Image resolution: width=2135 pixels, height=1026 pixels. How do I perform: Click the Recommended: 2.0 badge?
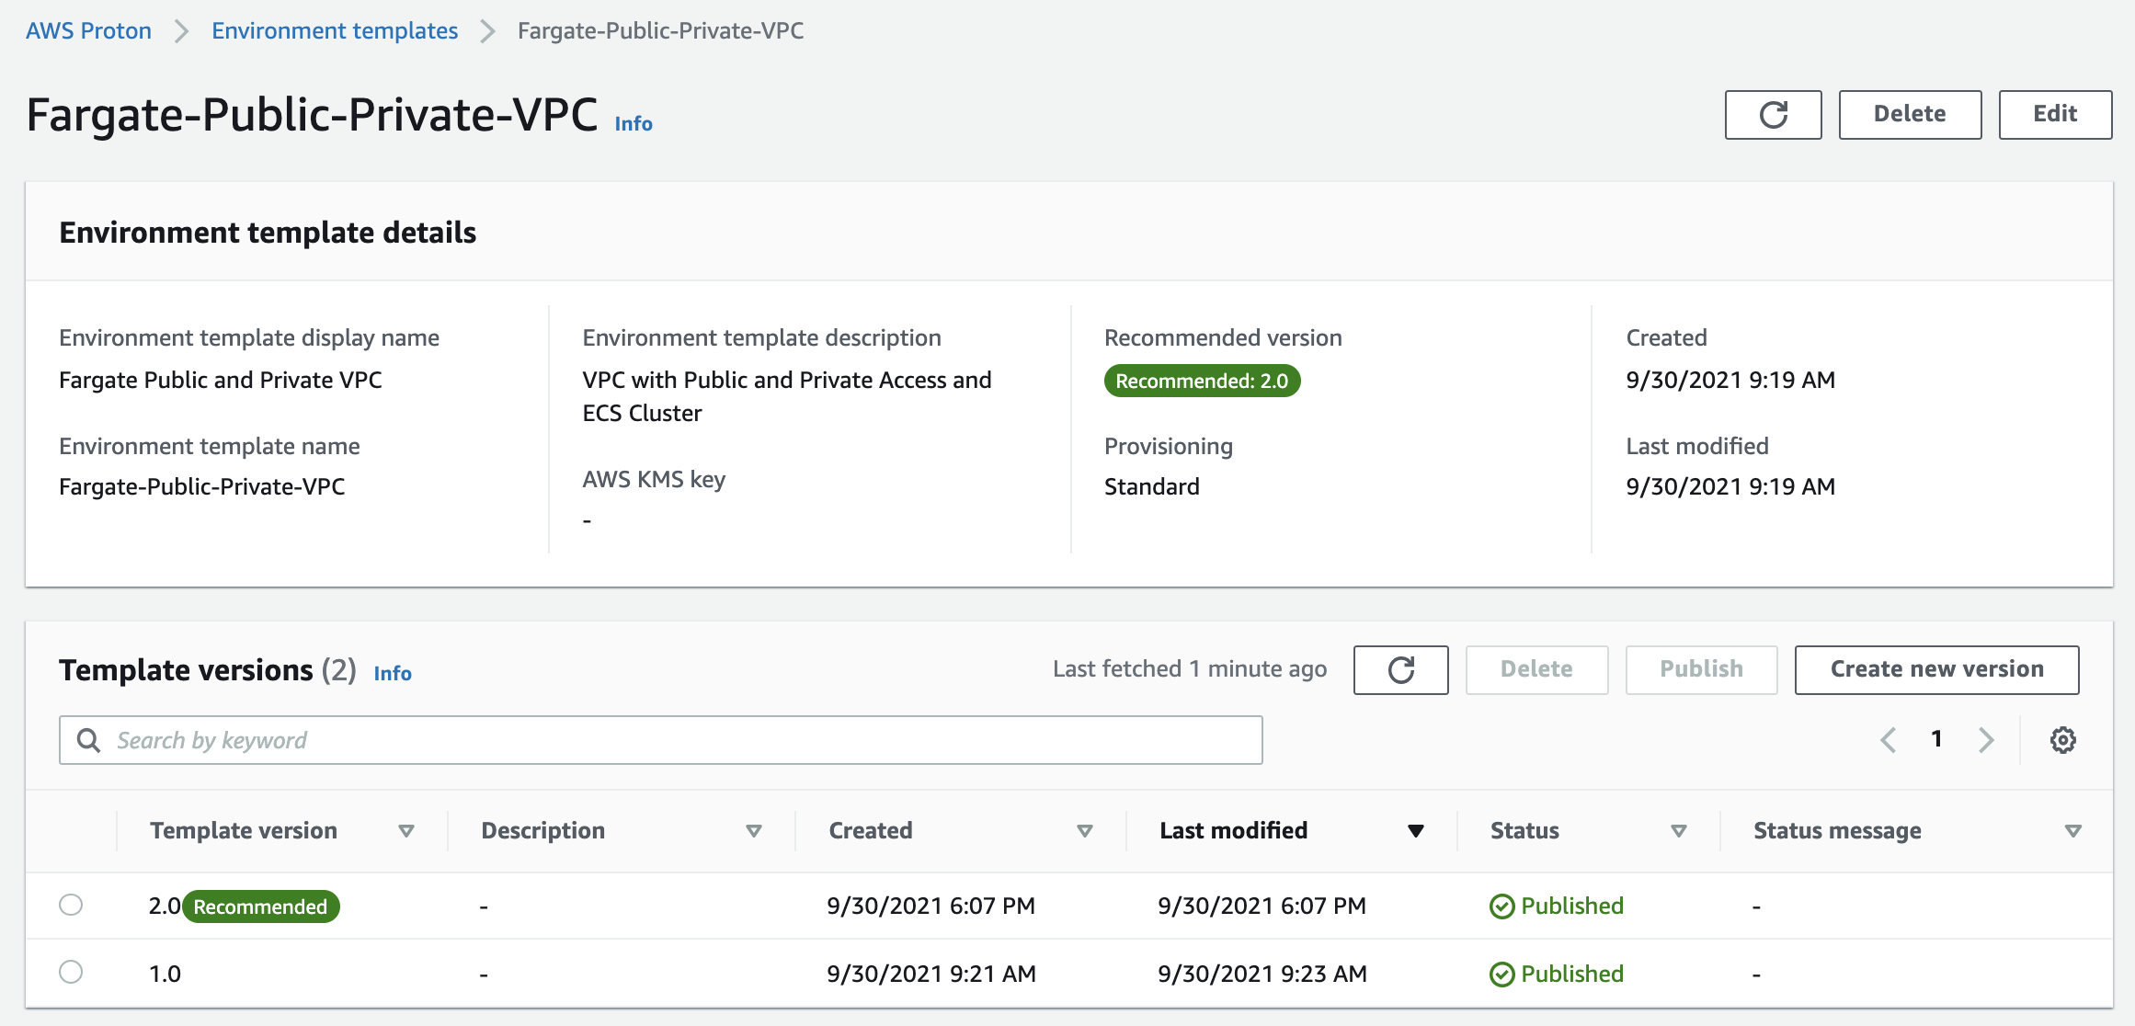pyautogui.click(x=1202, y=381)
